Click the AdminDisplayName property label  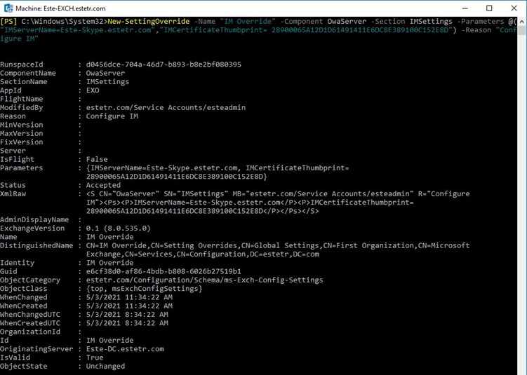pos(34,219)
